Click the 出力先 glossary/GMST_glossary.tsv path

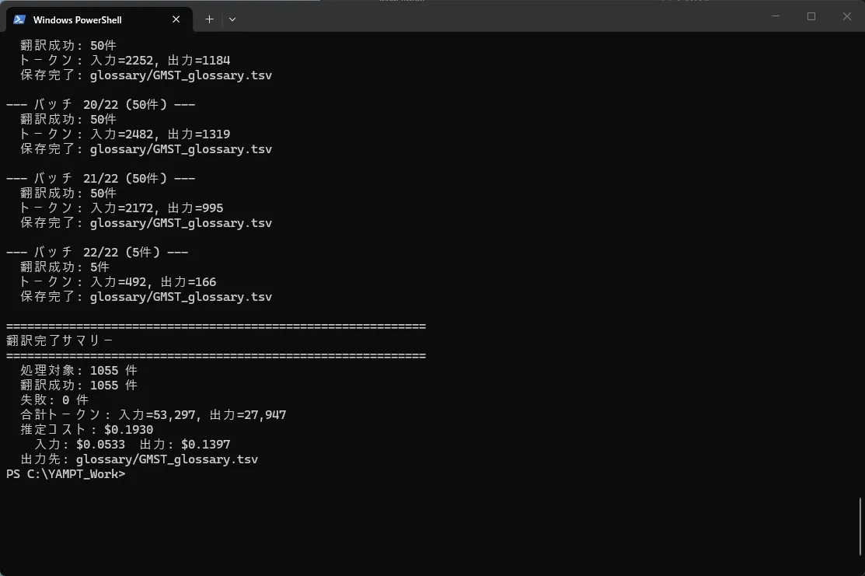166,459
